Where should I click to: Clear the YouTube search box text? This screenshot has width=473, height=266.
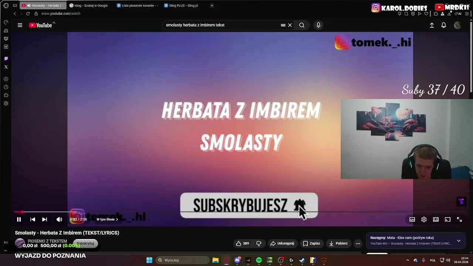pos(290,25)
